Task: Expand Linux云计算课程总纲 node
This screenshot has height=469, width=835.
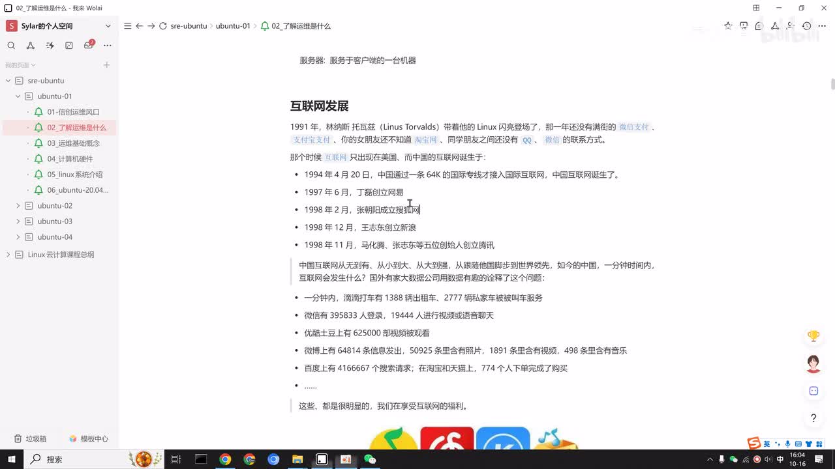Action: tap(8, 255)
